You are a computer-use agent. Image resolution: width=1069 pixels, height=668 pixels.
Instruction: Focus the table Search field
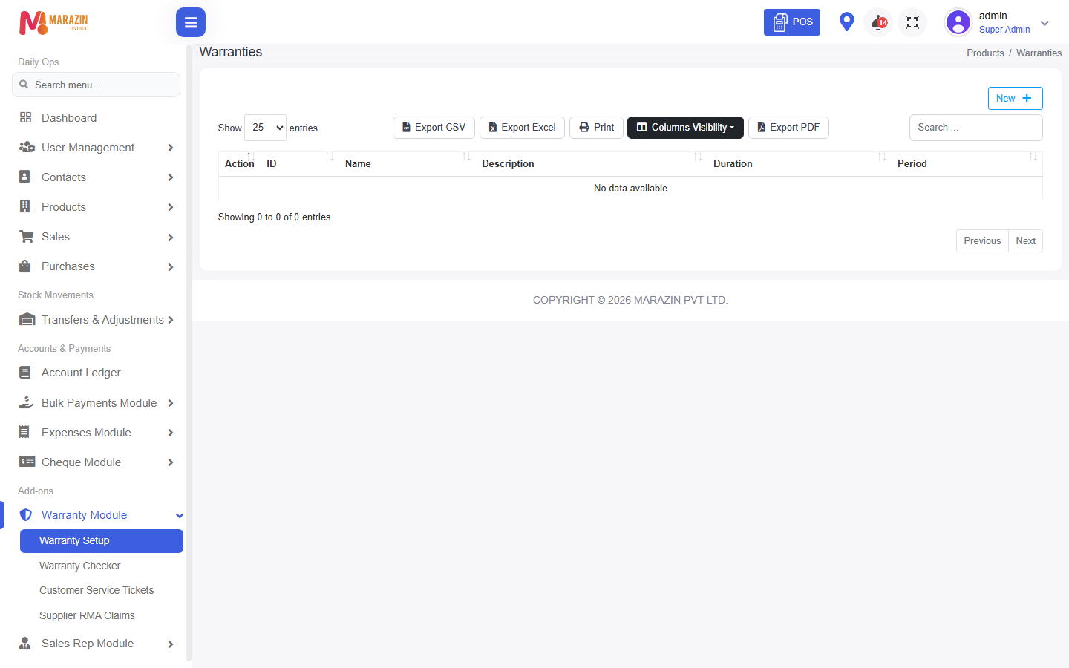[975, 128]
